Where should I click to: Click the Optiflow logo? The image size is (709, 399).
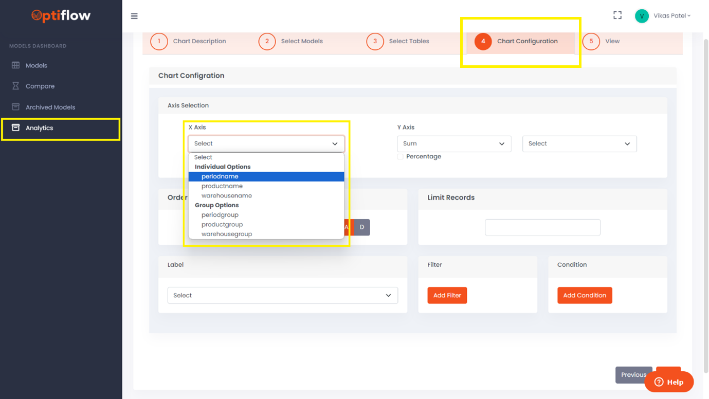[x=60, y=16]
